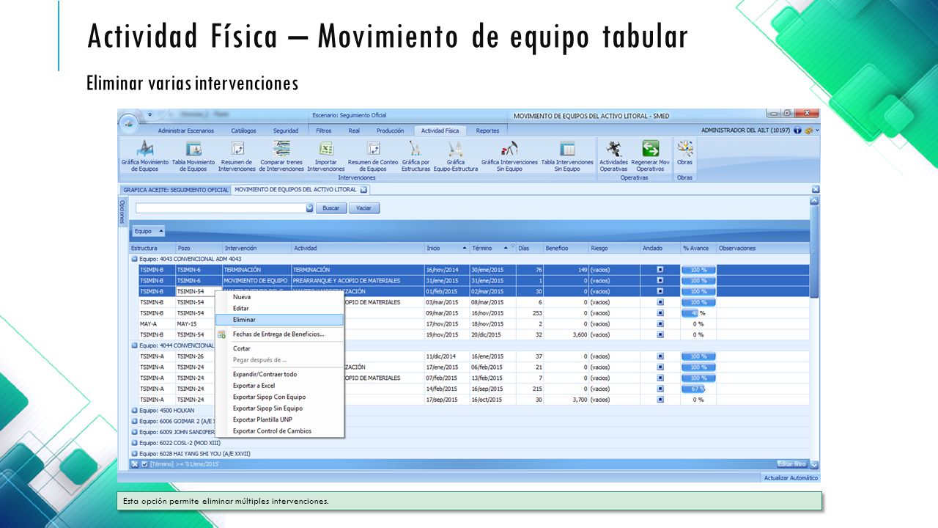Viewport: 938px width, 528px height.
Task: Click the Actualizar Automático status link
Action: click(791, 478)
